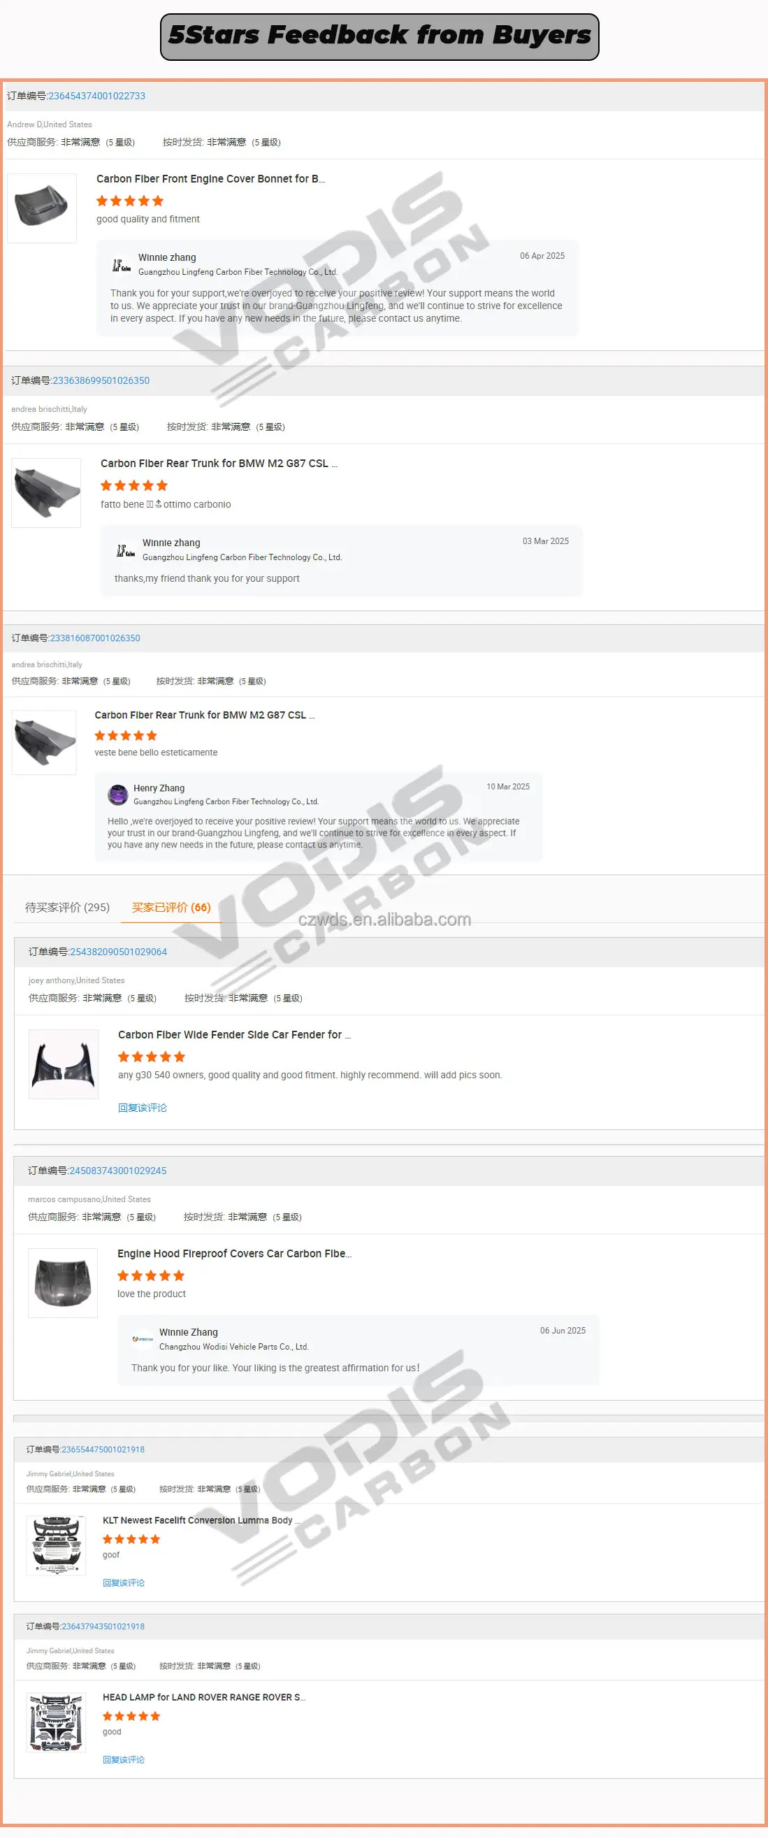Click the five-star rating on Wide Fender review
The height and width of the screenshot is (1837, 768).
151,1057
